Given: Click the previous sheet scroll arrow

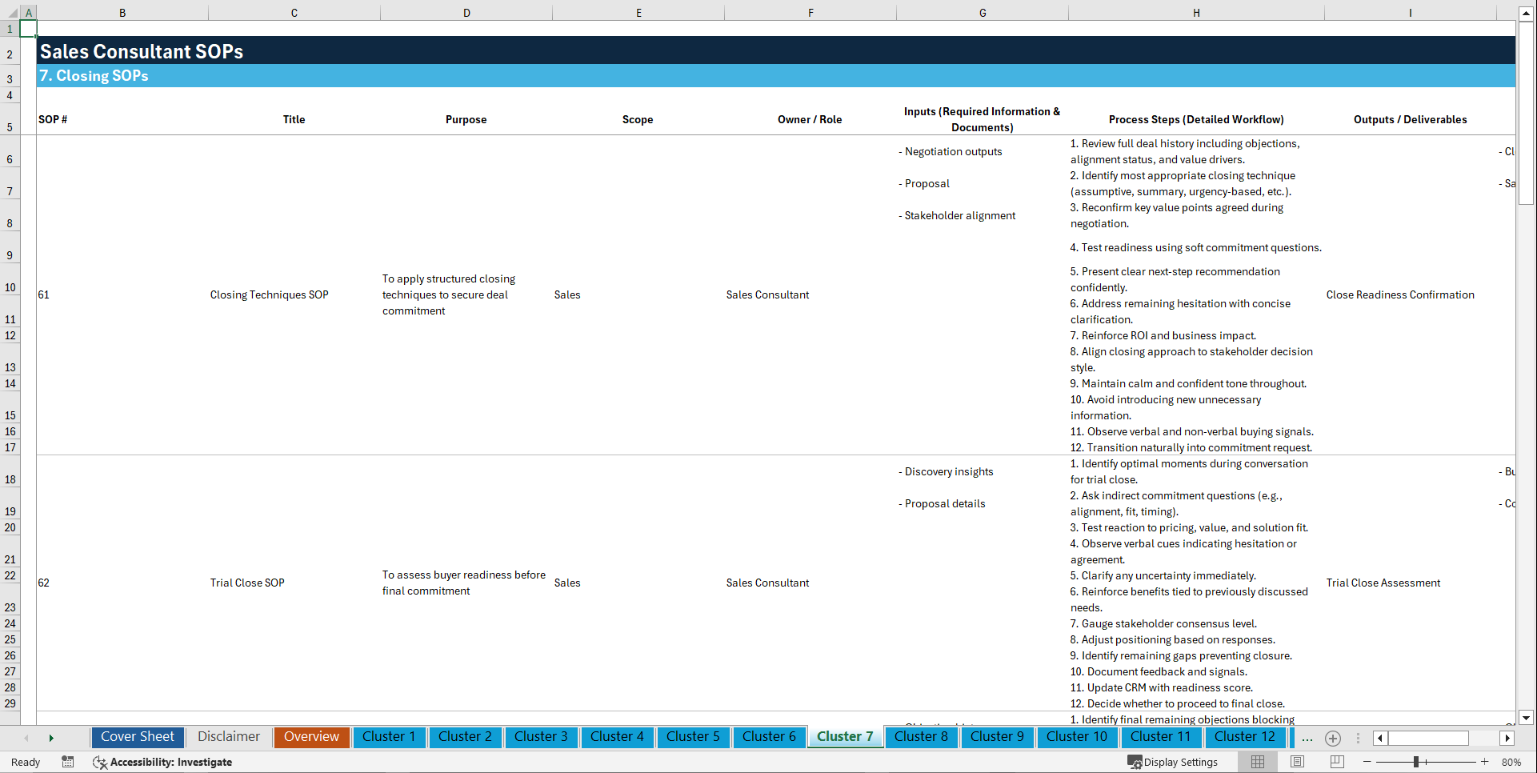Looking at the screenshot, I should pyautogui.click(x=26, y=738).
